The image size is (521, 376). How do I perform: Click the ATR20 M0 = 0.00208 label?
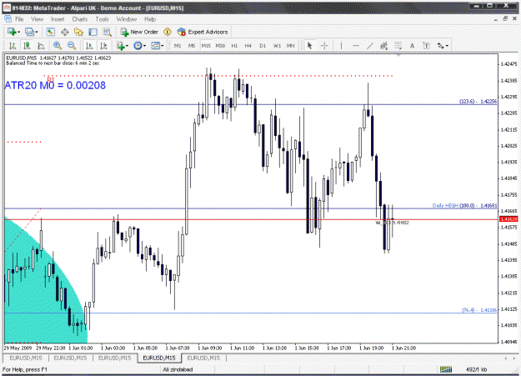[55, 85]
